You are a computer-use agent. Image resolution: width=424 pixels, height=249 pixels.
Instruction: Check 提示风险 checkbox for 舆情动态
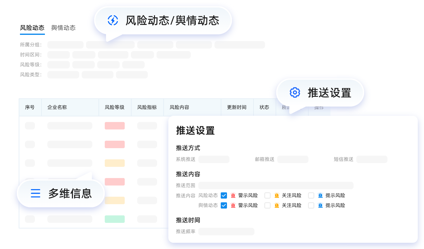[x=311, y=205]
